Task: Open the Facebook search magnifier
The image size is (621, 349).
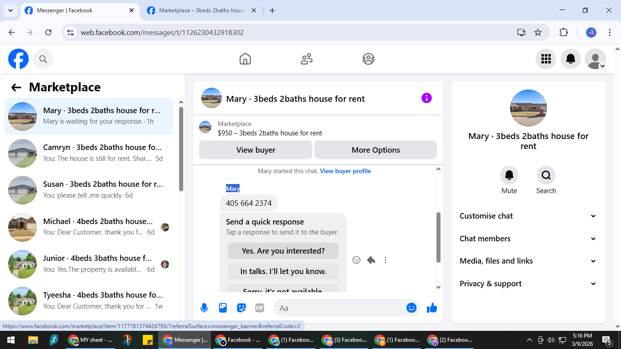Action: (x=43, y=59)
